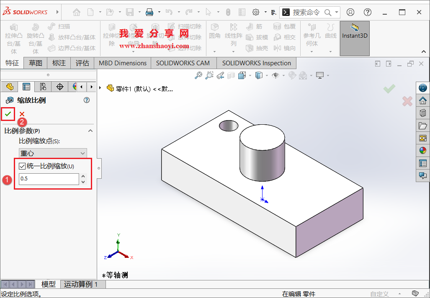The image size is (430, 298).
Task: Open the Print dropdown arrow
Action: (159, 12)
